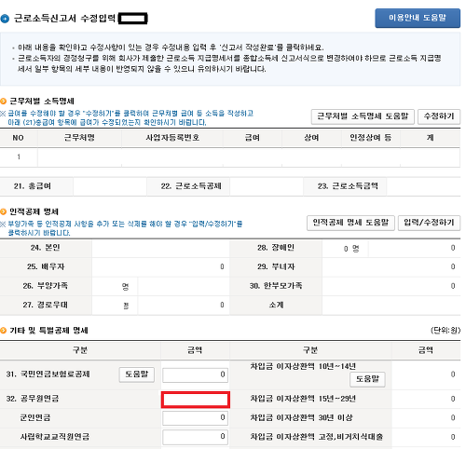Viewport: 466px width, 449px height.
Task: Click row number 1 in income table
Action: click(x=19, y=156)
